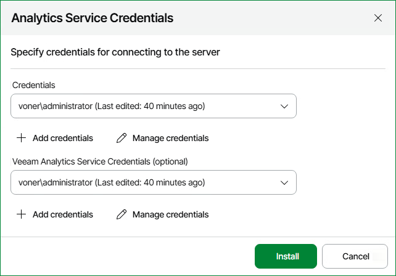Select the Last edited: 40 minutes ago text in the optional dropdown

pyautogui.click(x=150, y=182)
